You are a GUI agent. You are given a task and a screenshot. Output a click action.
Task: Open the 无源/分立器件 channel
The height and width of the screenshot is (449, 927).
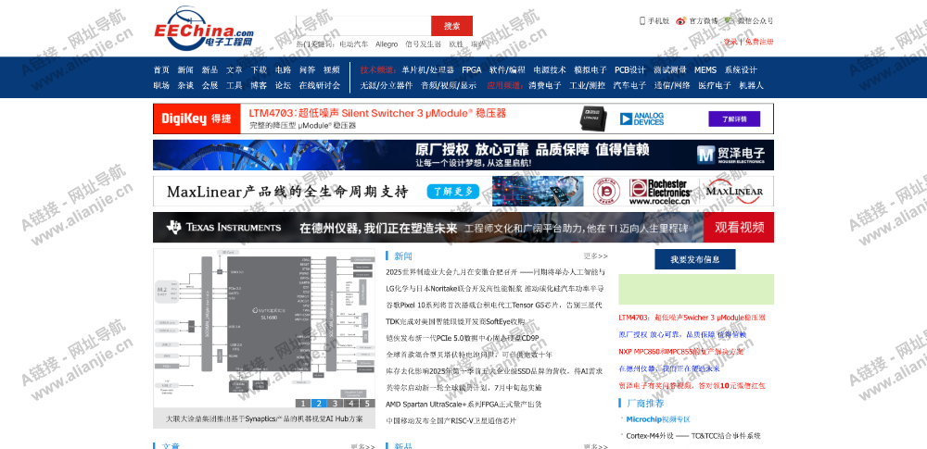387,85
